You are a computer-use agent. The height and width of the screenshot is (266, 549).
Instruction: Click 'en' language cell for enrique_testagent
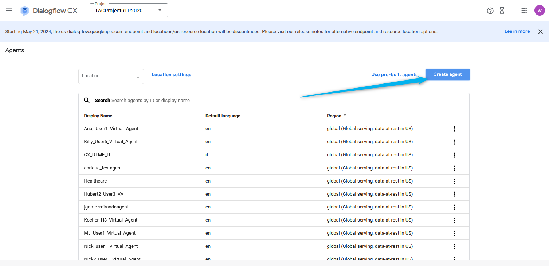tap(208, 168)
